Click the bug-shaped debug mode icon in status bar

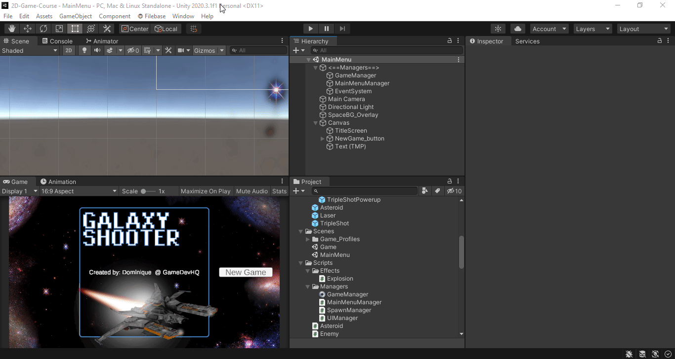[x=629, y=354]
